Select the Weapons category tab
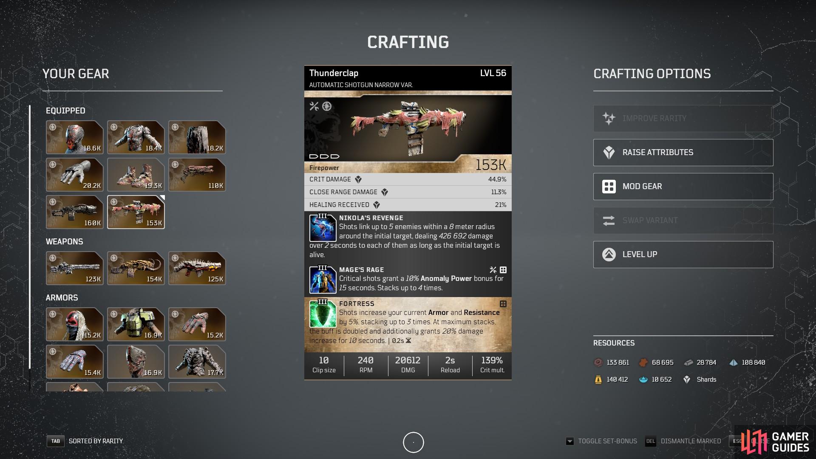Viewport: 816px width, 459px height. pos(63,242)
